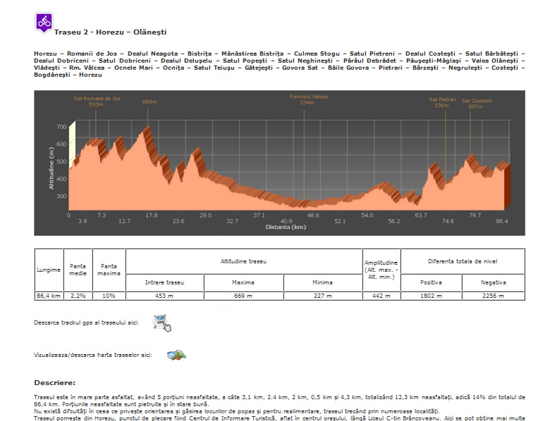Click the purple bicycle route icon
The height and width of the screenshot is (421, 550).
pos(44,22)
